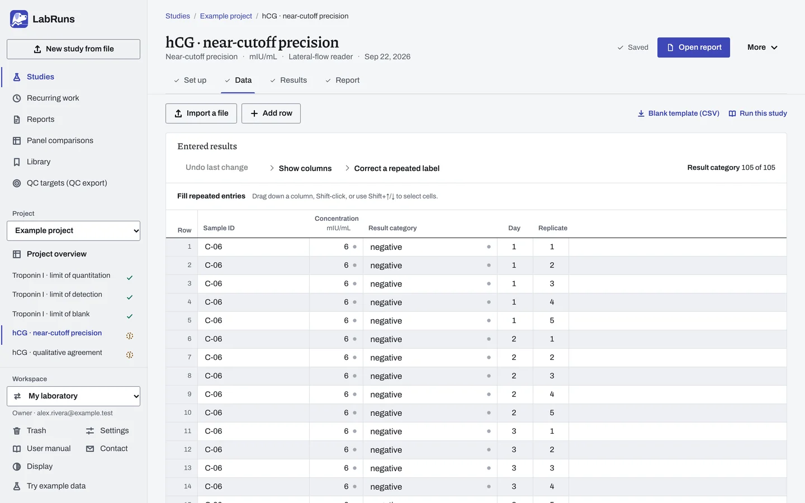Click New study from file
Image resolution: width=805 pixels, height=503 pixels.
coord(74,49)
